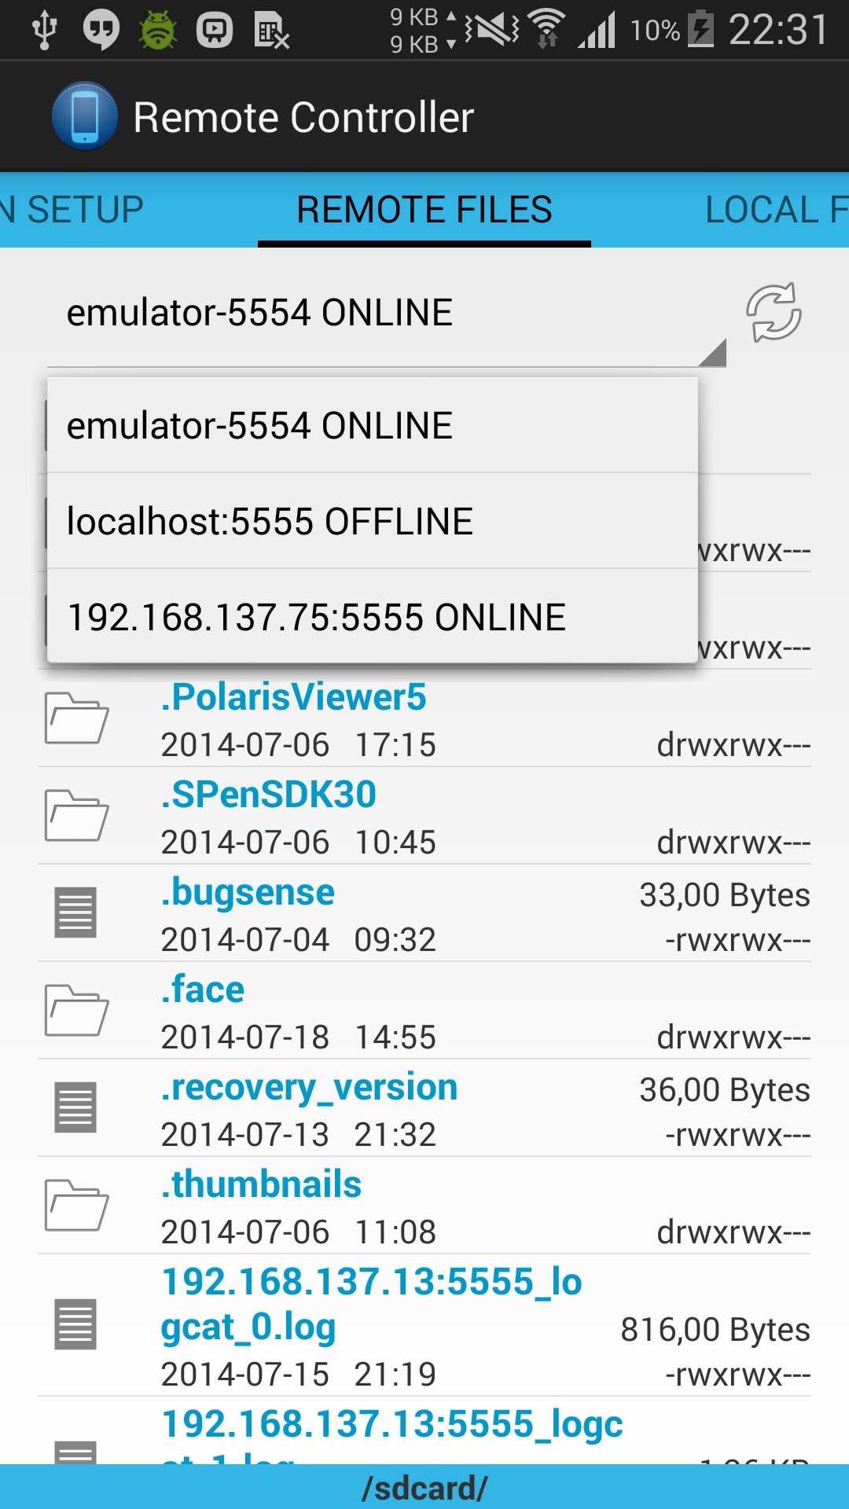Tap date 2014-07-18 14:55
Image resolution: width=849 pixels, height=1509 pixels.
point(298,1037)
